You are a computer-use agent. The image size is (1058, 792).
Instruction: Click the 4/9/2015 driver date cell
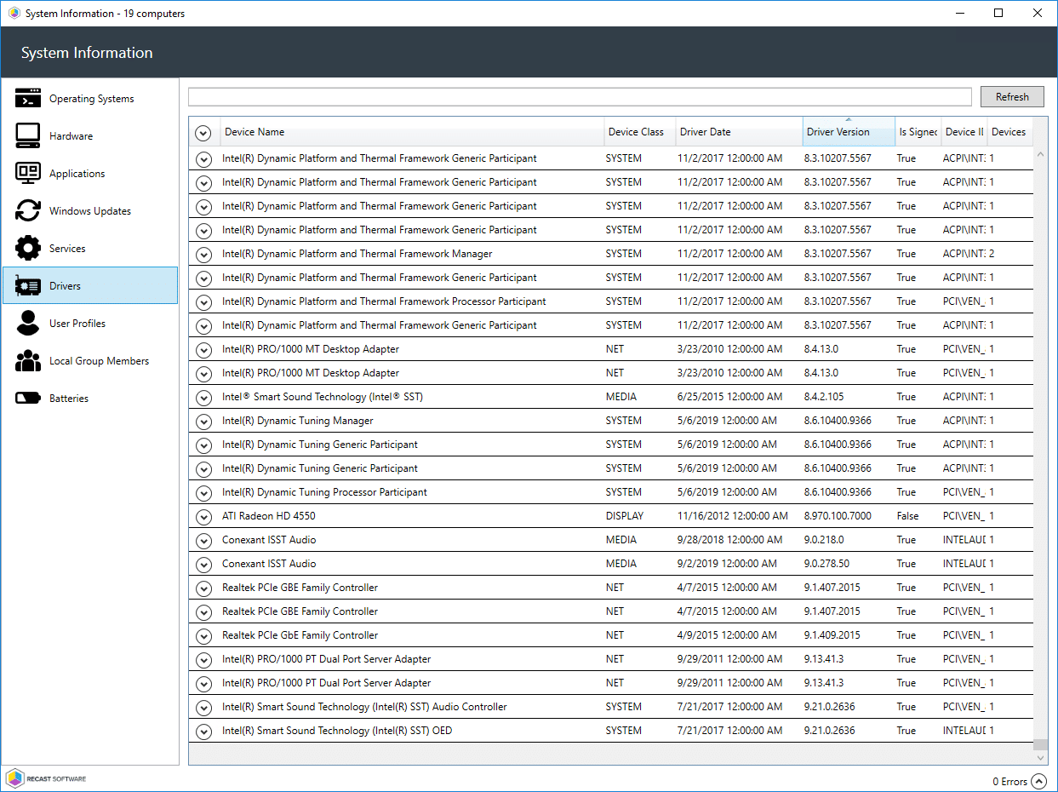coord(727,635)
